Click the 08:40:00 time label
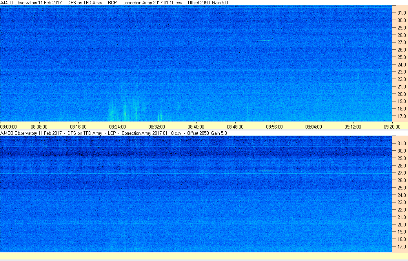 click(x=196, y=127)
